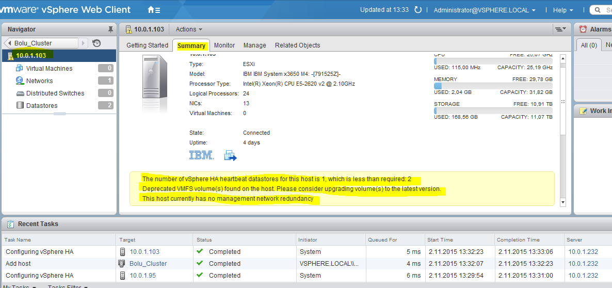Click the IBM logo in the Summary tab
This screenshot has height=288, width=612.
click(x=201, y=155)
